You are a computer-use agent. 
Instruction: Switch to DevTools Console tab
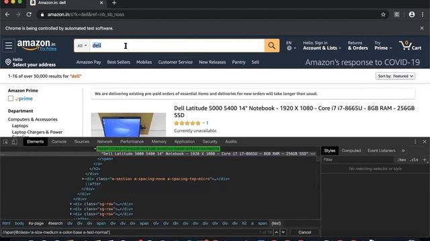59,141
